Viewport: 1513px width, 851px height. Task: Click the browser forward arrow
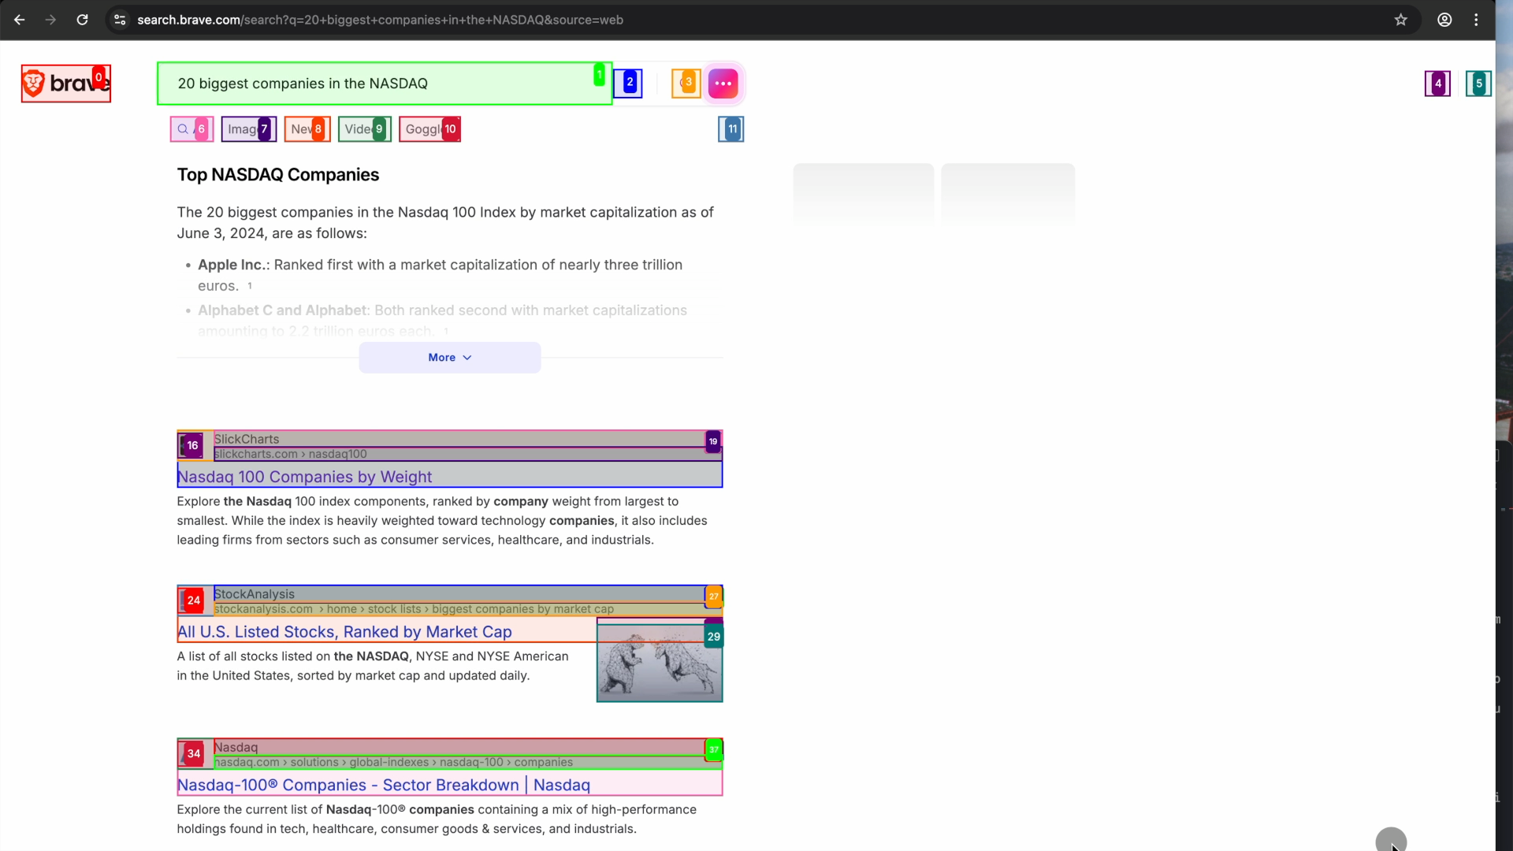pyautogui.click(x=50, y=20)
